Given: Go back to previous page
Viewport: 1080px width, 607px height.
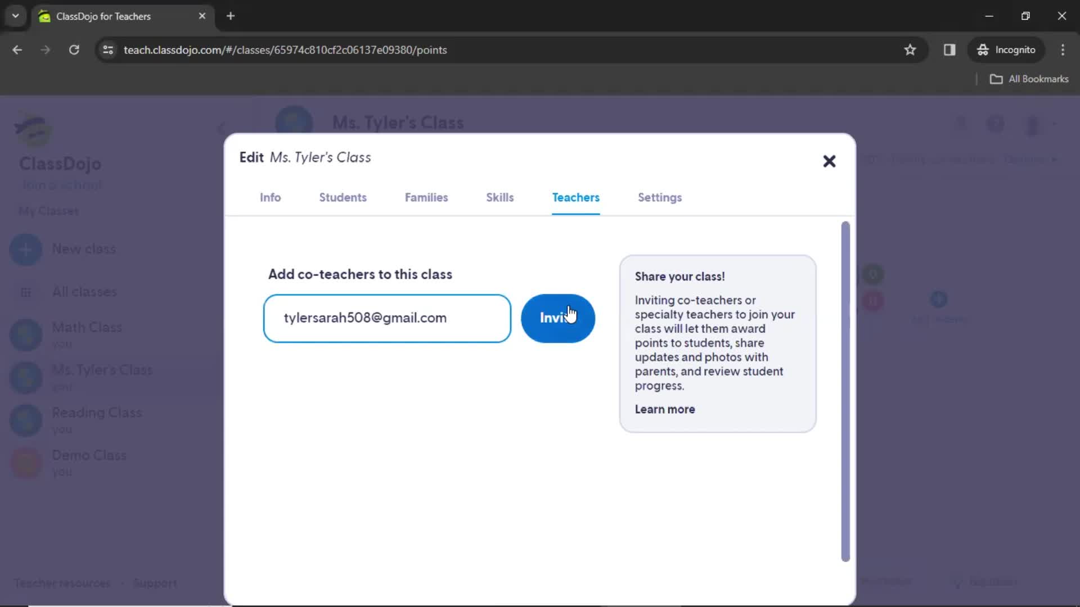Looking at the screenshot, I should [x=17, y=50].
